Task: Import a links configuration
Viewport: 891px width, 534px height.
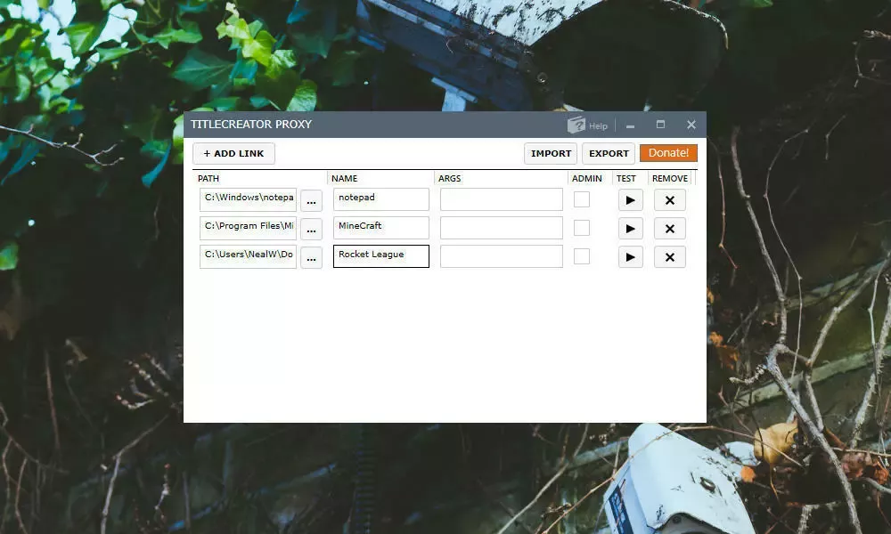Action: pyautogui.click(x=551, y=154)
